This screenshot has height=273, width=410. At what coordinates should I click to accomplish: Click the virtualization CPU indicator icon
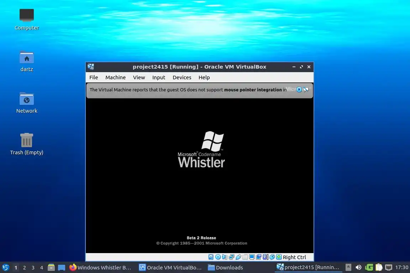click(x=266, y=257)
